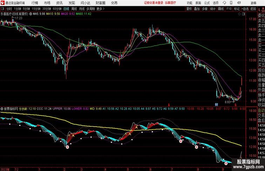Open the F10 company info button
This screenshot has height=171, width=265.
click(x=229, y=9)
